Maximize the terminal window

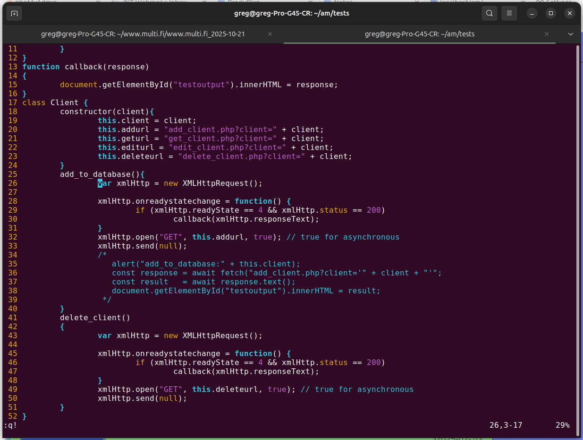(x=551, y=13)
